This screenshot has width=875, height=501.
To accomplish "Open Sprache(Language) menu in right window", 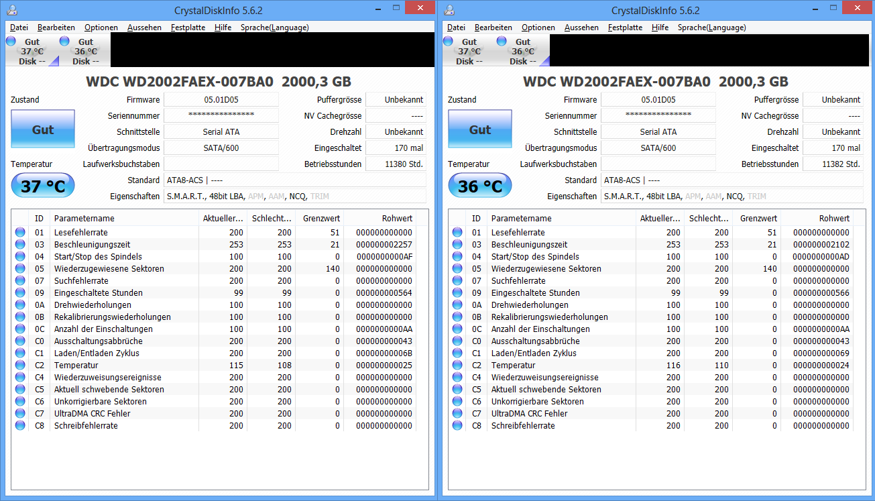I will pyautogui.click(x=711, y=27).
